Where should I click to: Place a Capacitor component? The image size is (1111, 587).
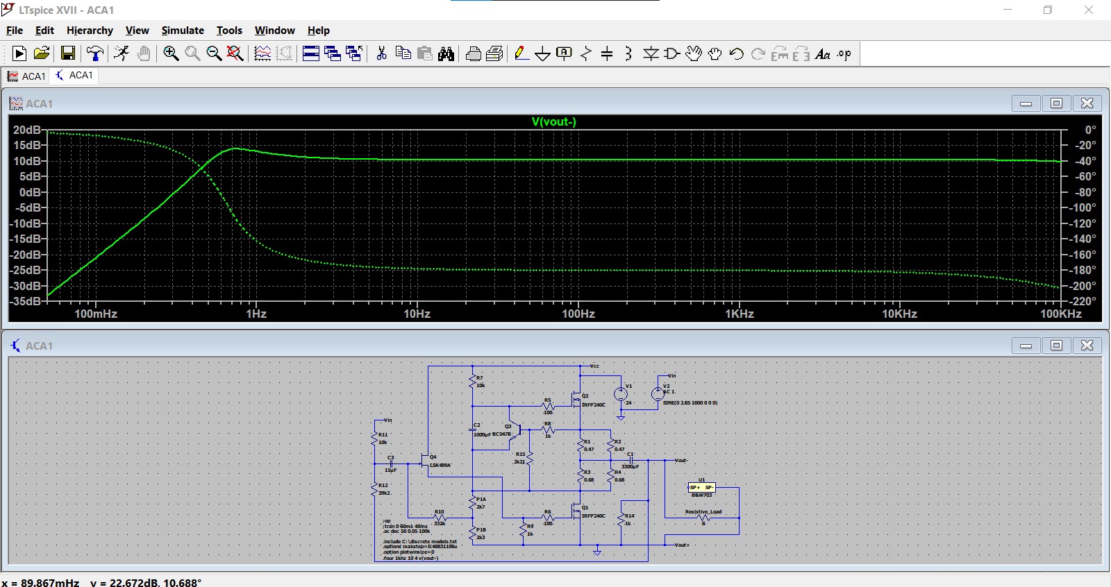click(x=607, y=53)
